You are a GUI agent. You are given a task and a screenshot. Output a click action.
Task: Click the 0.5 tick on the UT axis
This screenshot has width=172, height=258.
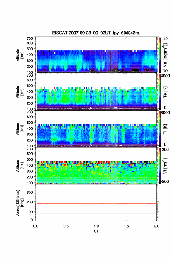point(66,226)
